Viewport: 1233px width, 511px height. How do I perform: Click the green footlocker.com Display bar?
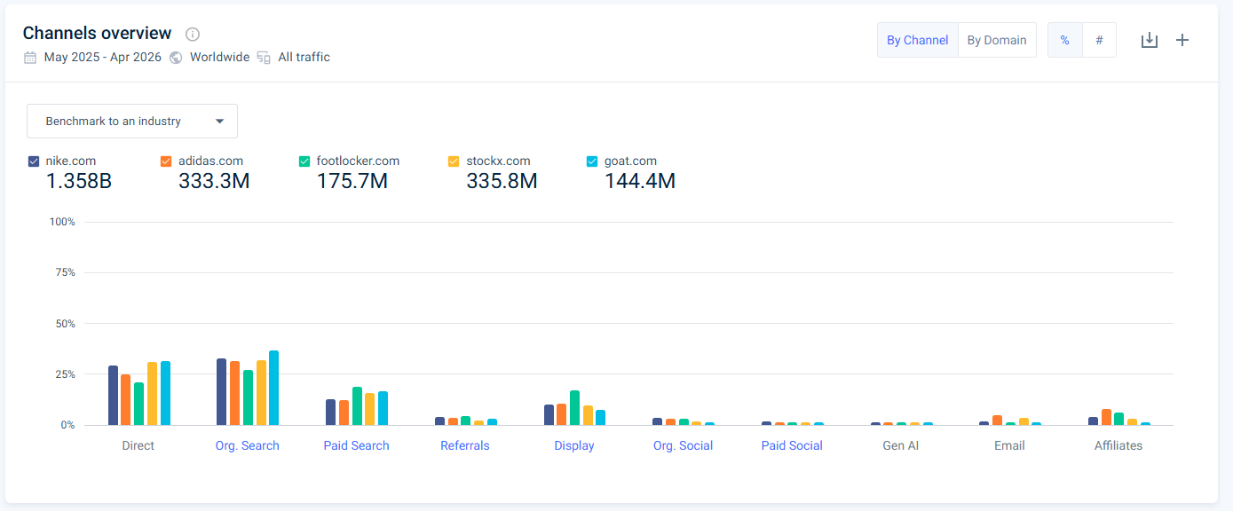[x=574, y=408]
